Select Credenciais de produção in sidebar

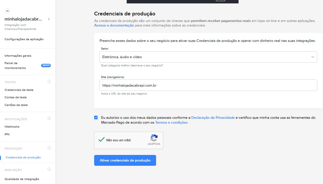(x=23, y=158)
